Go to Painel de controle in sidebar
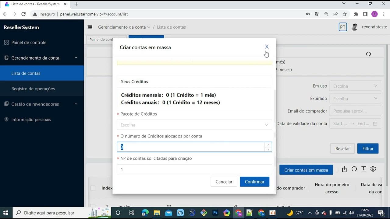 (x=29, y=43)
